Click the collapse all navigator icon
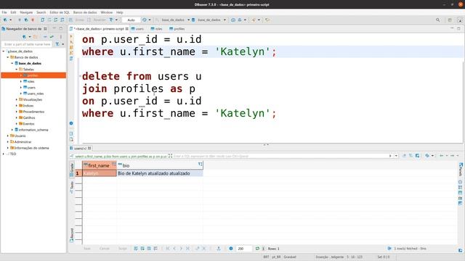This screenshot has height=261, width=465. [45, 37]
